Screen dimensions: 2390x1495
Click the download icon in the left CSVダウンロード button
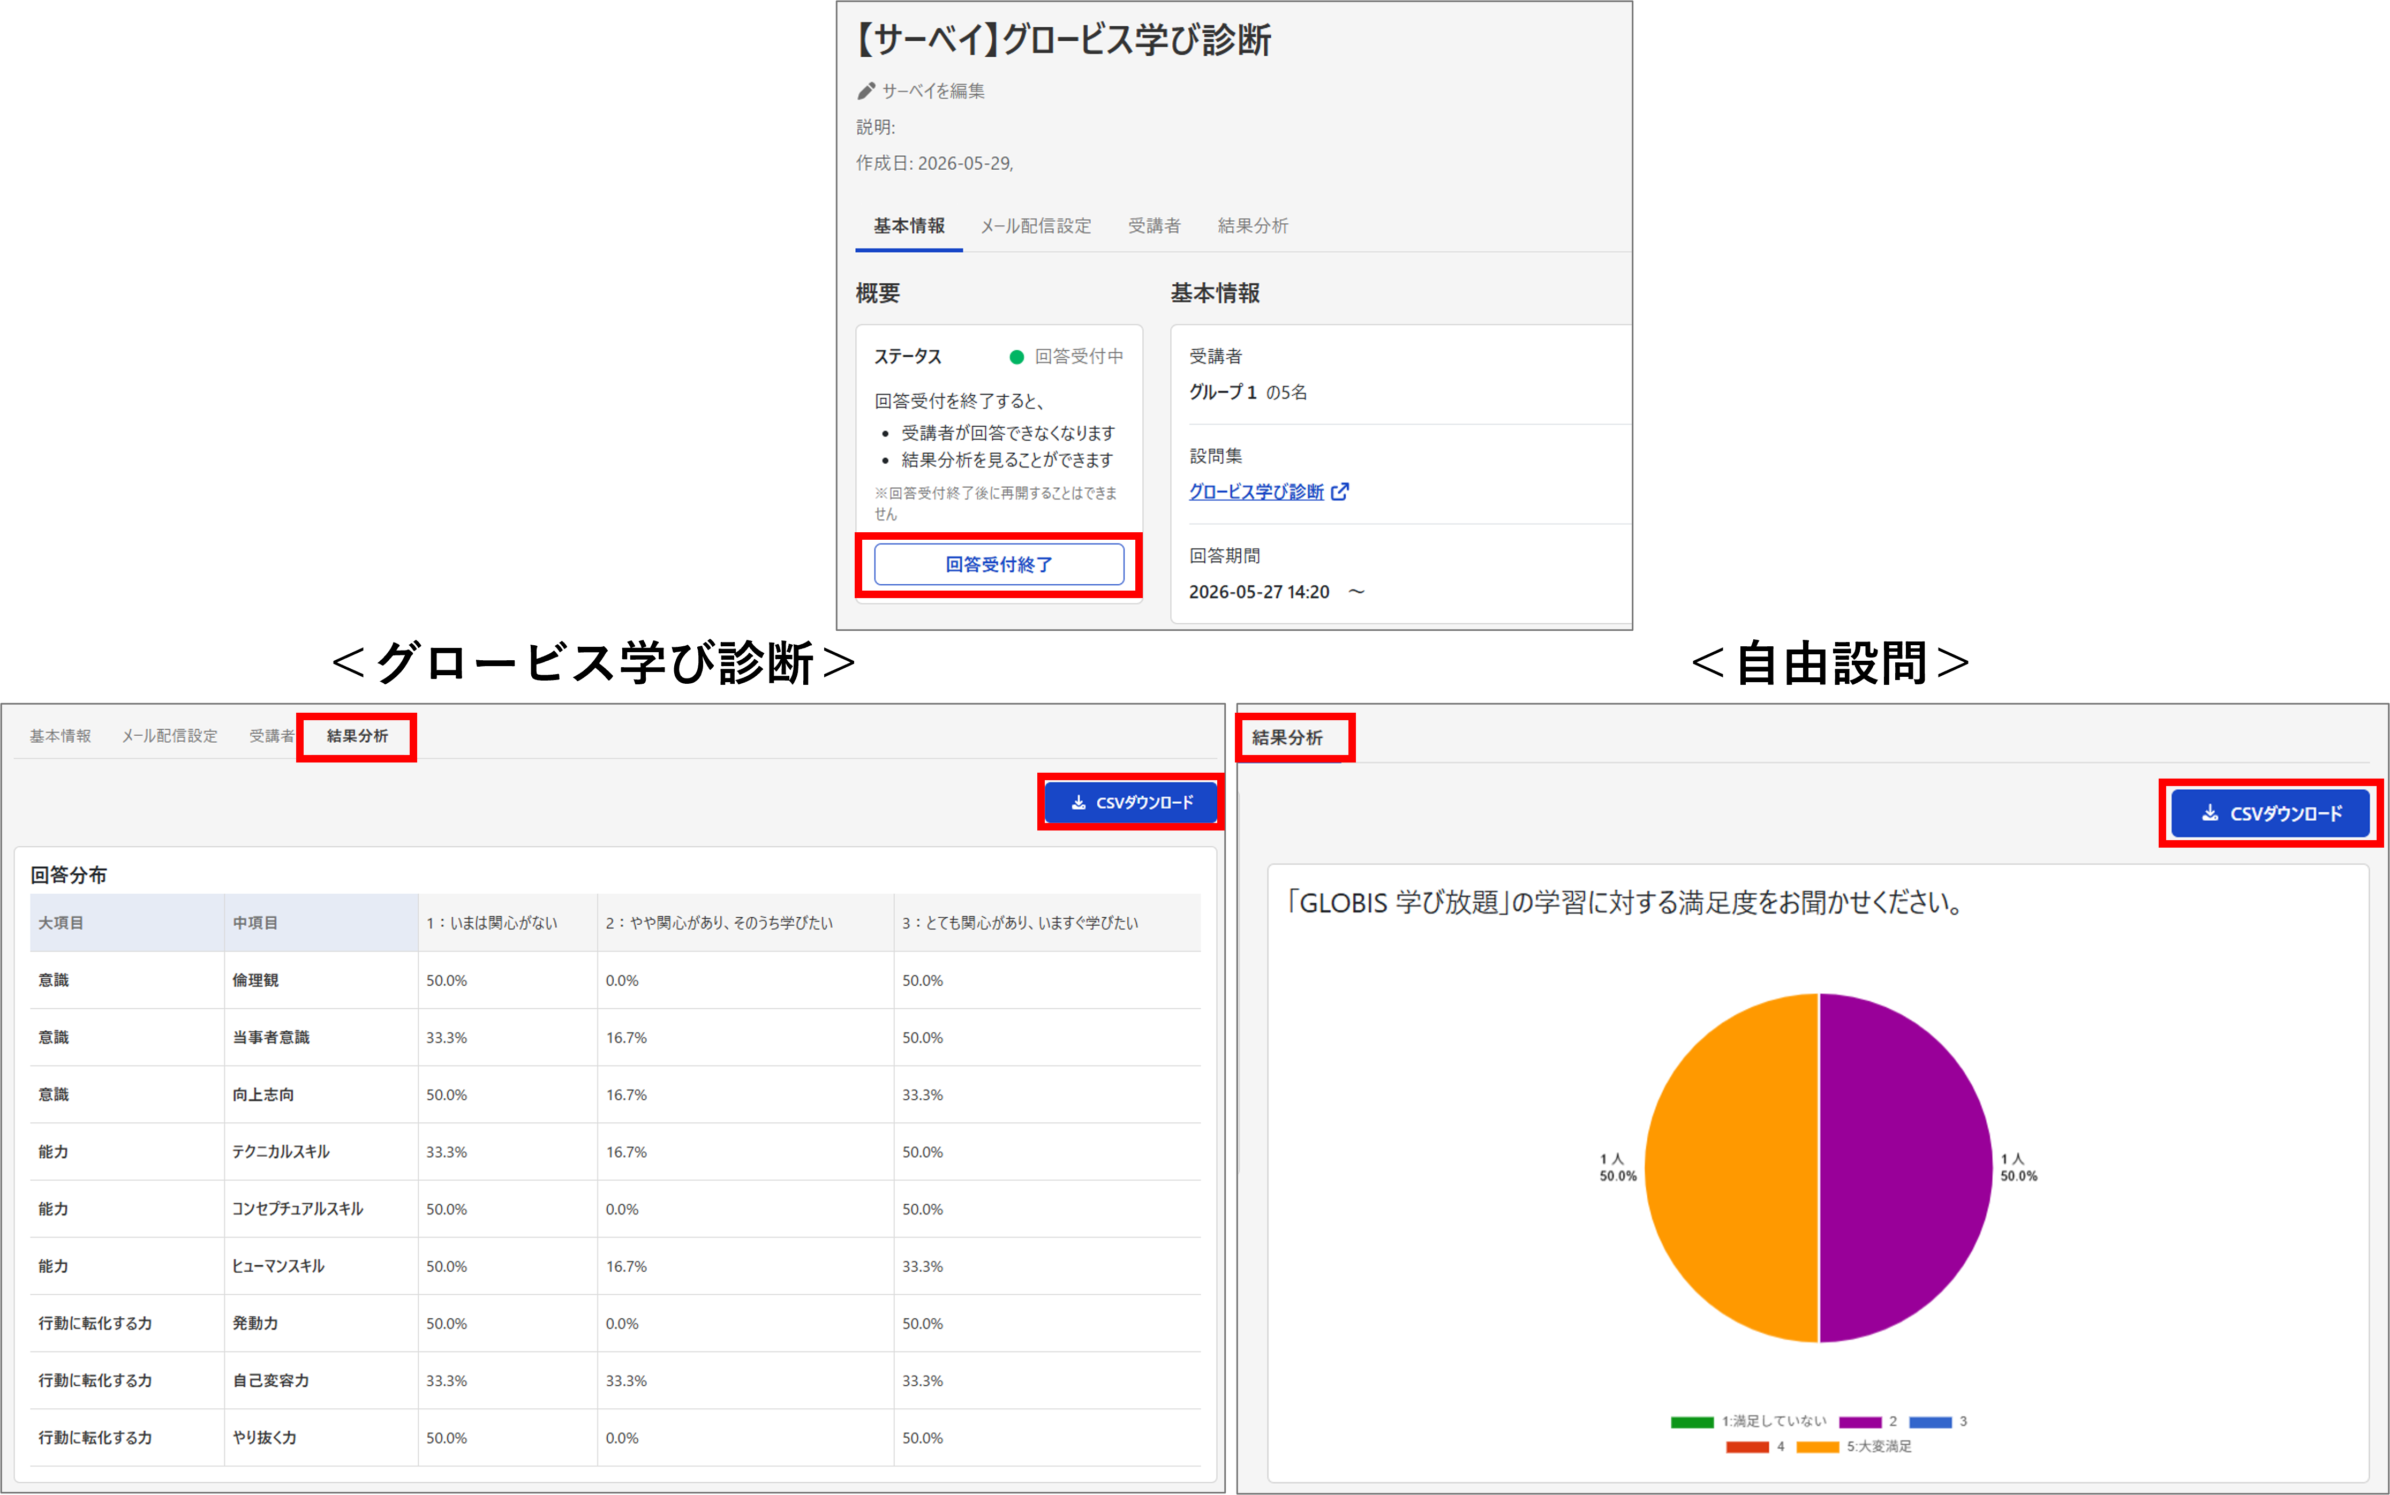[x=1078, y=803]
